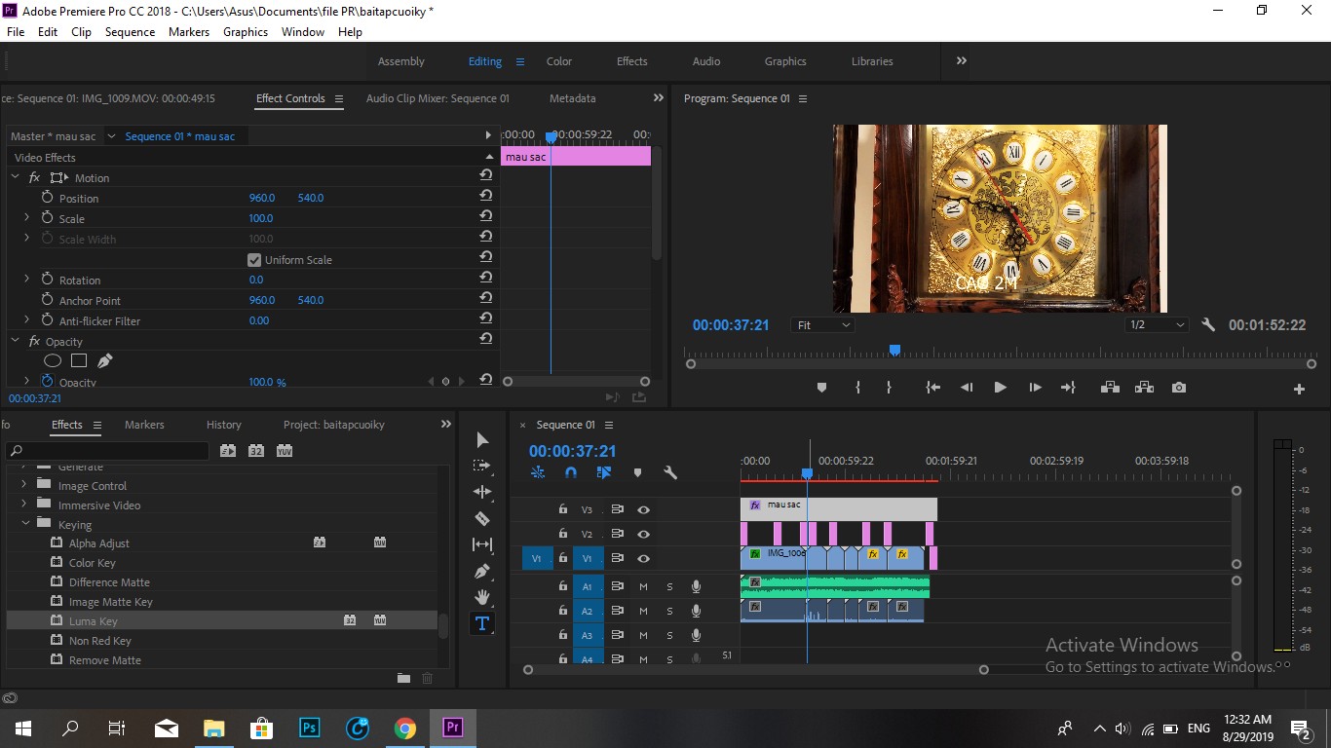Screen dimensions: 1331x748
Task: Collapse the Keying effects folder
Action: [x=26, y=524]
